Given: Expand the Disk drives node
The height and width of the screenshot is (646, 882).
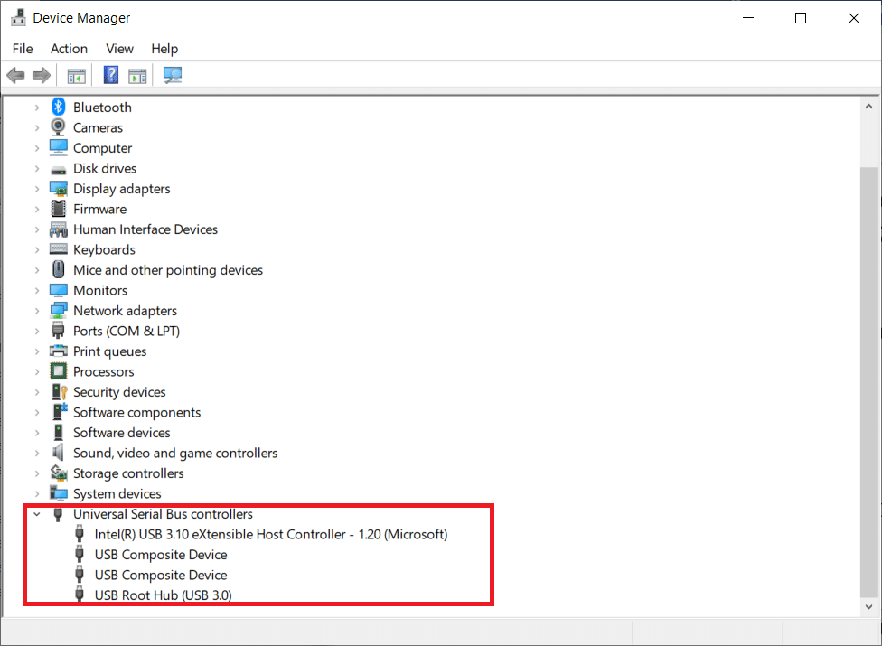Looking at the screenshot, I should coord(37,169).
